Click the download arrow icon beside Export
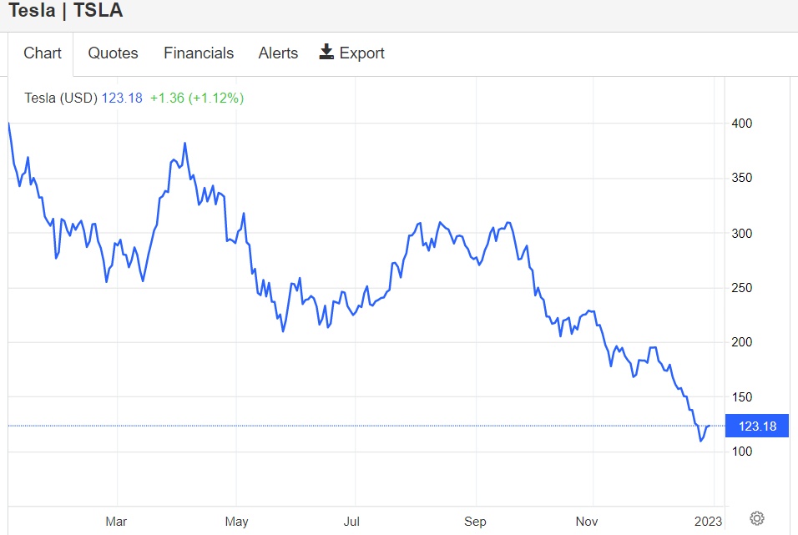The image size is (798, 535). pos(326,53)
